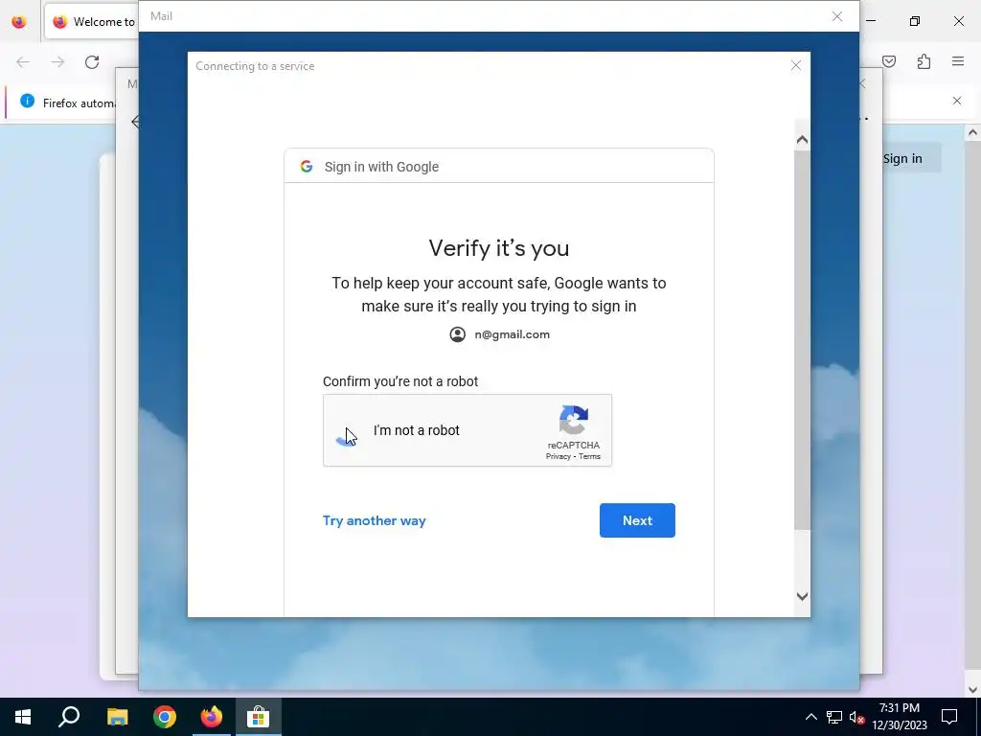Select the Welcome to Firefox tab
981x736 pixels.
(x=92, y=21)
